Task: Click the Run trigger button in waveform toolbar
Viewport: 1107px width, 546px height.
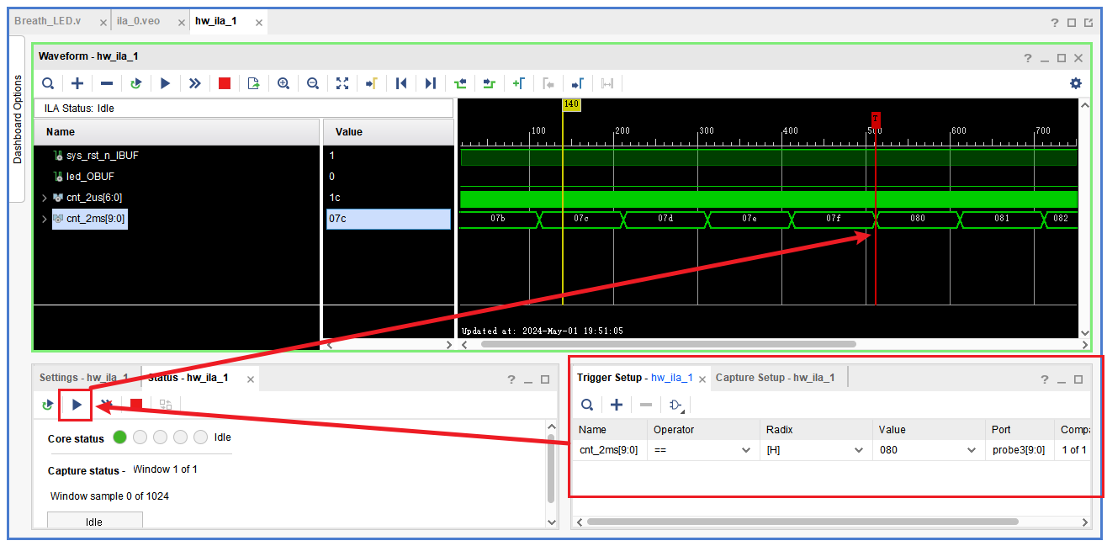Action: [x=166, y=83]
